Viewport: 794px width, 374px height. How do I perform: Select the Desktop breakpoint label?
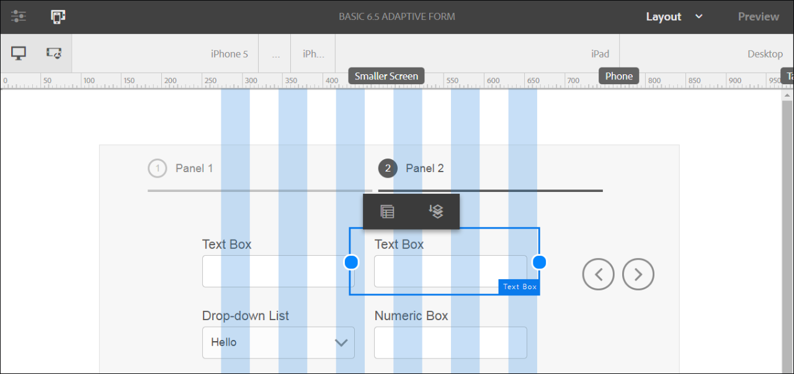[x=765, y=53]
